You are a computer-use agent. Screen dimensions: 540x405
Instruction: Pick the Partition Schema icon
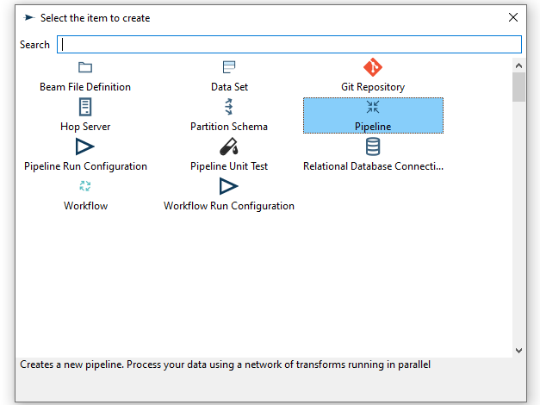tap(229, 107)
